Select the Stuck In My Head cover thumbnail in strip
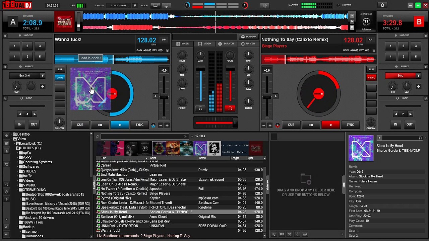 click(200, 148)
